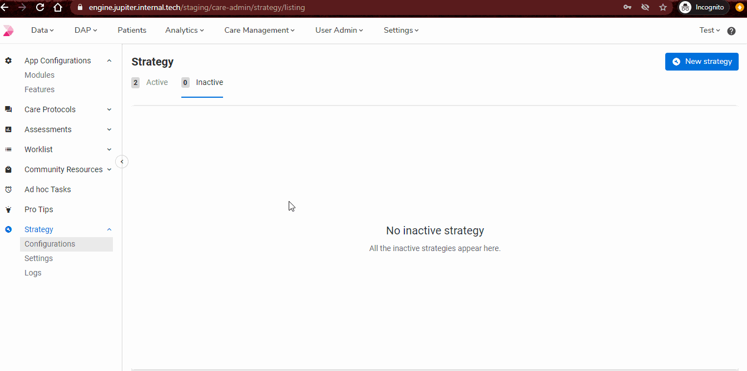Click the Strategy sidebar icon
The width and height of the screenshot is (747, 371).
tap(8, 229)
